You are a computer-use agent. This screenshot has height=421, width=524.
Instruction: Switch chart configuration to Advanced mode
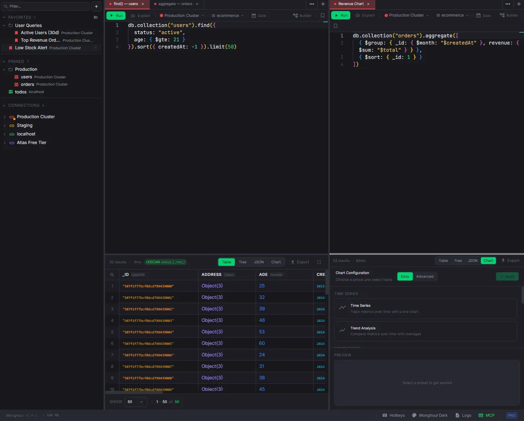[425, 277]
